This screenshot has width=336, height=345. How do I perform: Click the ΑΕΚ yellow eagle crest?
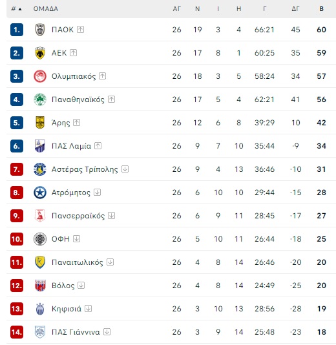click(40, 53)
